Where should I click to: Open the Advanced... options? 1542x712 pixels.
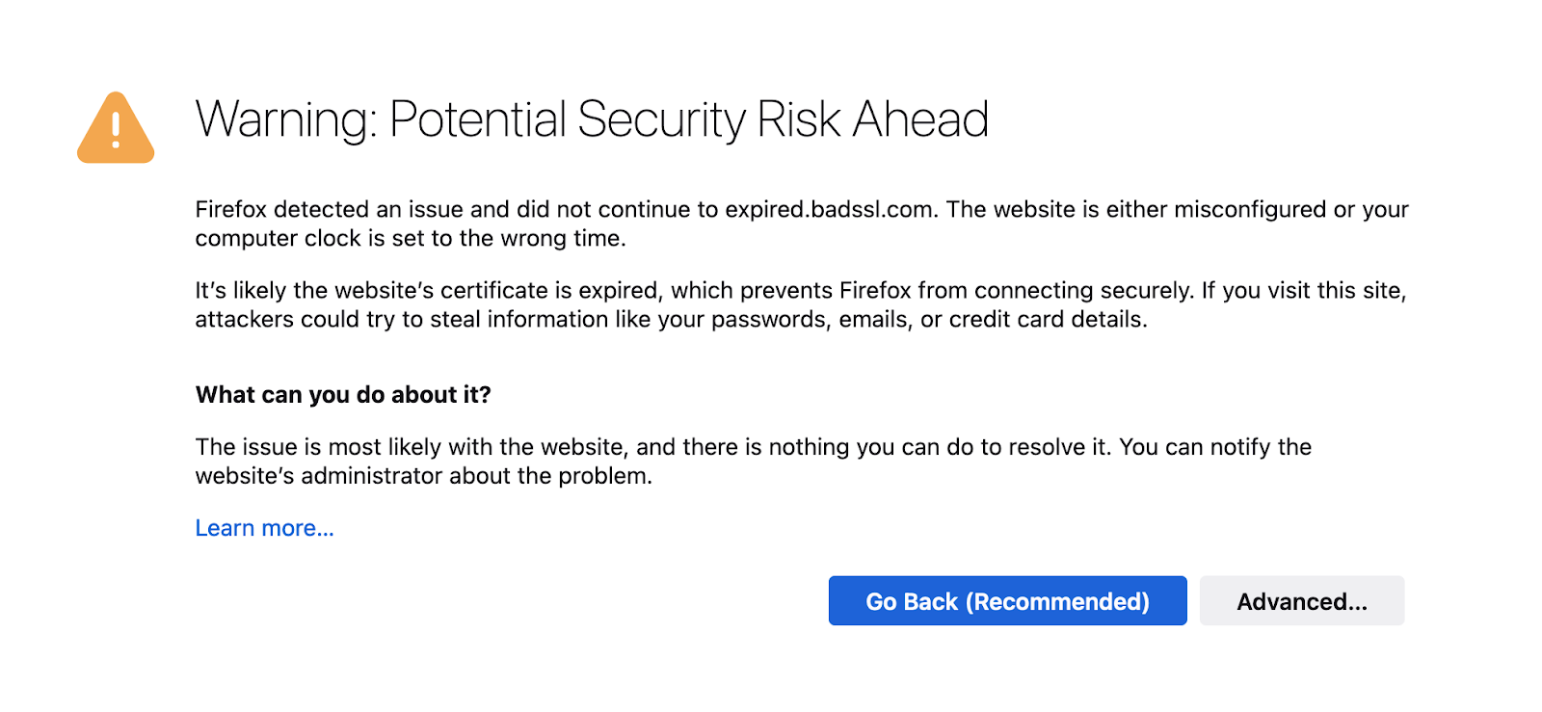(x=1301, y=601)
